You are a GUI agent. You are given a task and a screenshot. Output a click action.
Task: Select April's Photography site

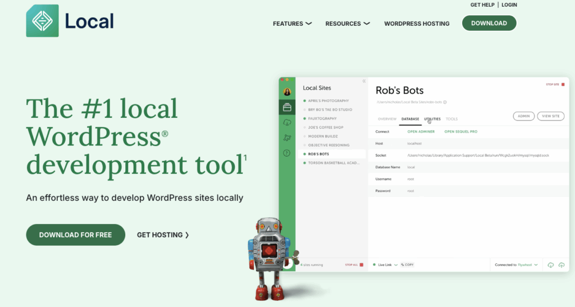[x=328, y=101]
